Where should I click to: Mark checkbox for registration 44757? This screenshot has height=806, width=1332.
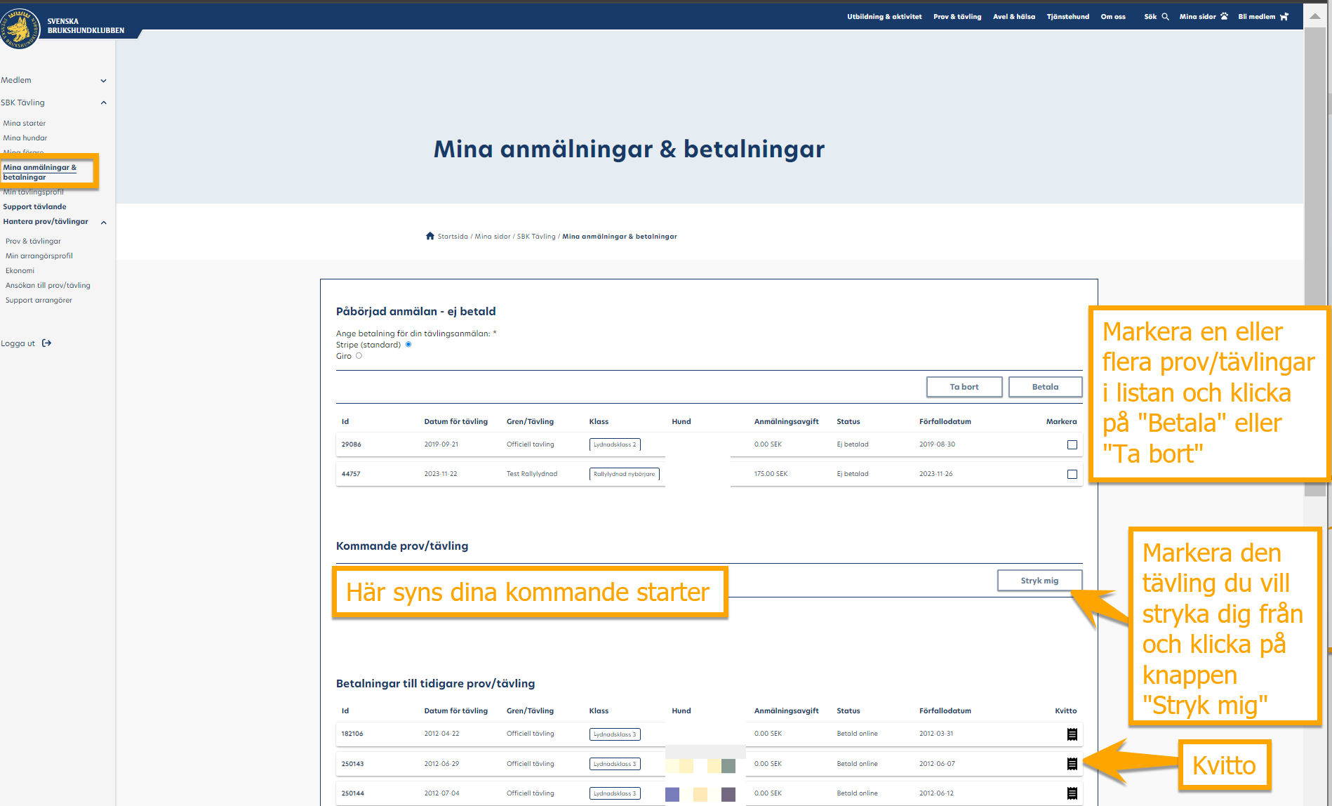pos(1072,474)
